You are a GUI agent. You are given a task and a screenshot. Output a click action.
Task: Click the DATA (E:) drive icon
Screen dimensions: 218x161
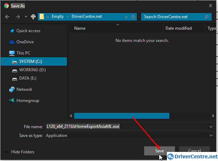[x=15, y=79]
